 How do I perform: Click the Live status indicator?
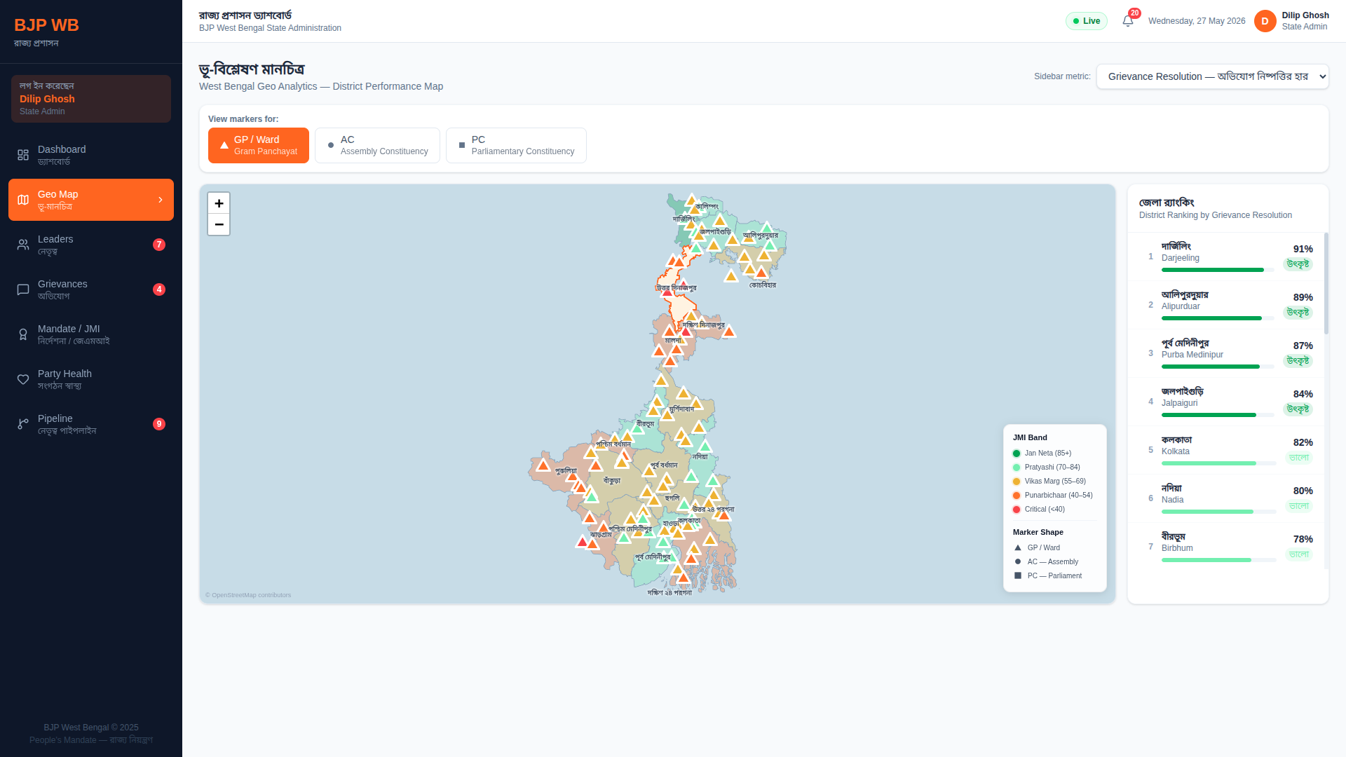click(x=1087, y=21)
